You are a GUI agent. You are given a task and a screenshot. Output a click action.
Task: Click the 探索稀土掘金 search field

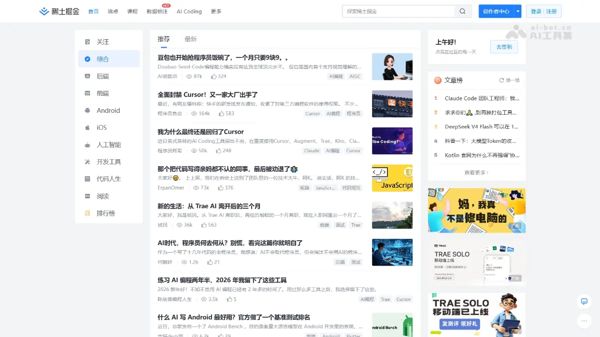pyautogui.click(x=398, y=11)
